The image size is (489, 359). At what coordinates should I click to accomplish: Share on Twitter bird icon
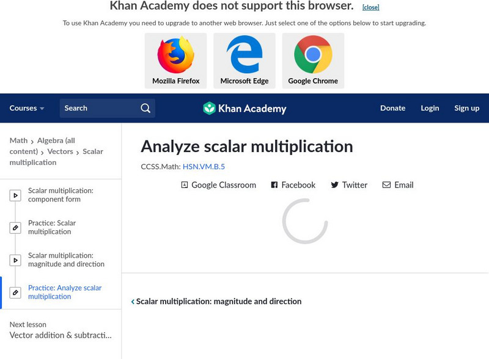pyautogui.click(x=334, y=185)
